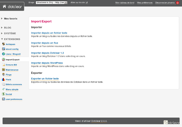Open Erreurs 404 page
The image size is (182, 127).
click(x=11, y=65)
